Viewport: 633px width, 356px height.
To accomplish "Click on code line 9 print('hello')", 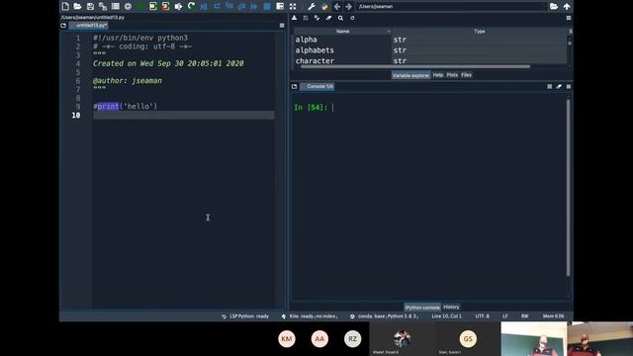I will (126, 106).
